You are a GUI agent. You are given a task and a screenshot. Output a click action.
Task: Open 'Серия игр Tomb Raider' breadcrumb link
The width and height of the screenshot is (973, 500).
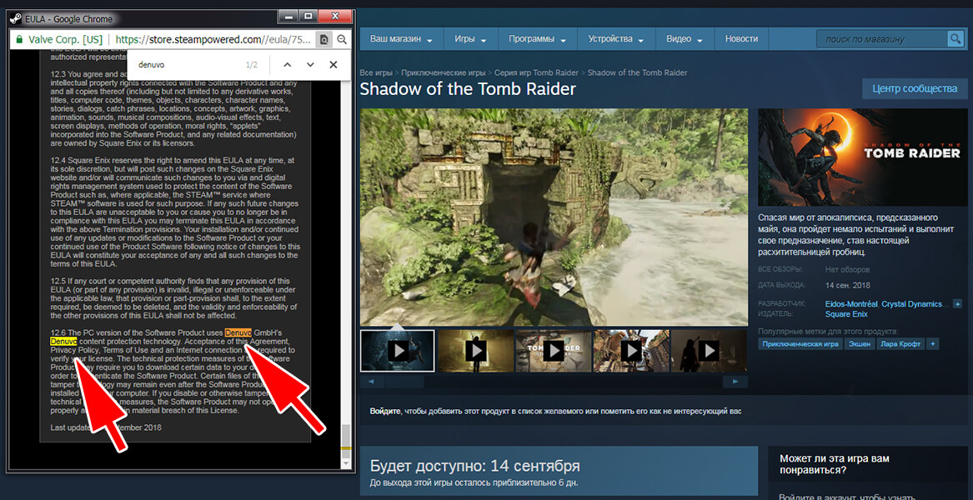pyautogui.click(x=537, y=72)
